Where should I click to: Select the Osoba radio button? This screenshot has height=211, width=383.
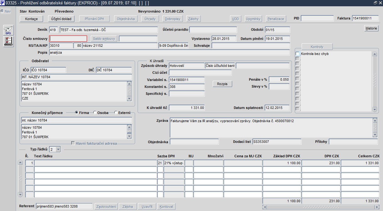click(95, 113)
